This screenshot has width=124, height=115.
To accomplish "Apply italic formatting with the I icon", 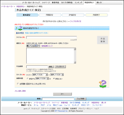I will tap(30, 46).
